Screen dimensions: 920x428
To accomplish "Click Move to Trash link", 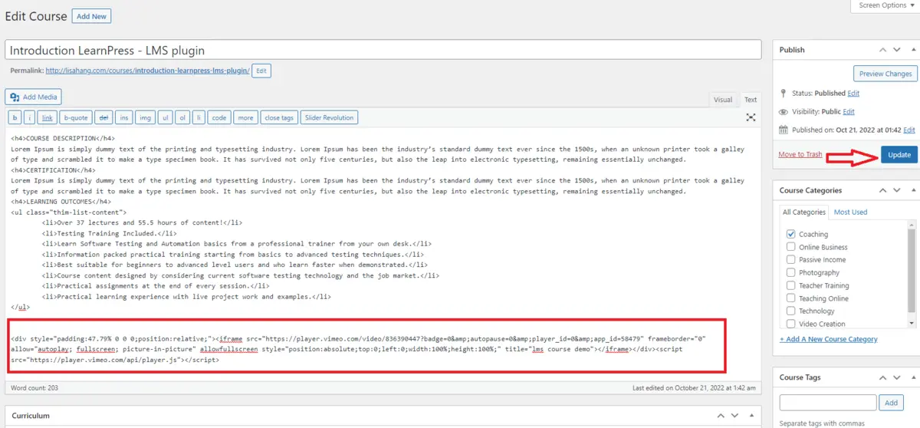I will 800,154.
